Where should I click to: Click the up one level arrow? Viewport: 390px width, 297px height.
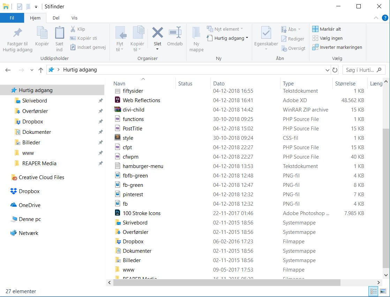point(41,70)
